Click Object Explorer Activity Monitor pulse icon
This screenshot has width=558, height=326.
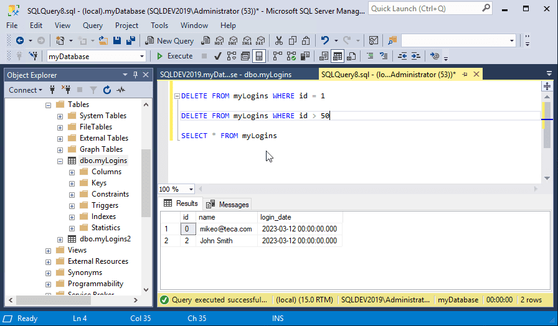click(x=121, y=90)
